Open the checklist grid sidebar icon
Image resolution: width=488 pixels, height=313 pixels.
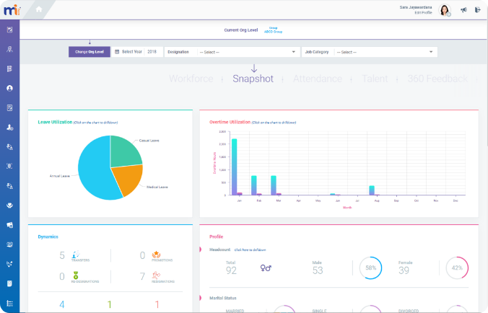9,69
